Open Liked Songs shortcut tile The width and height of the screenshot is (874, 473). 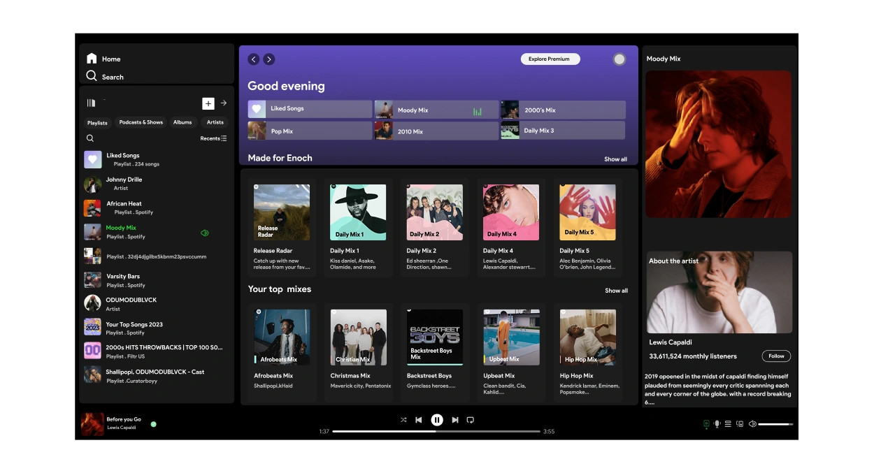click(x=310, y=109)
